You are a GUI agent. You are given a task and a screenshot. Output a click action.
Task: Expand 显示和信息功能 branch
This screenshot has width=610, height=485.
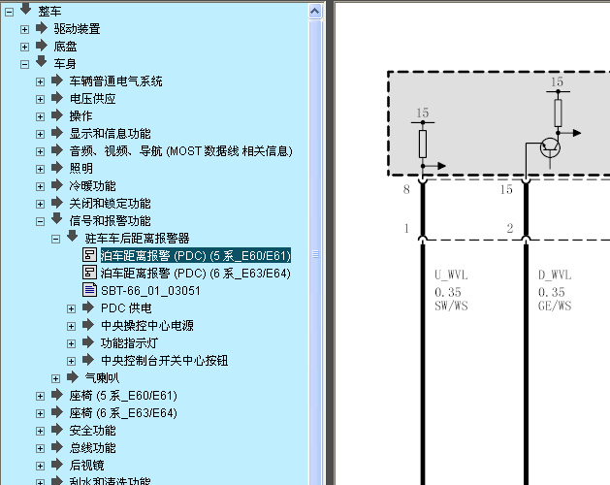pos(40,134)
